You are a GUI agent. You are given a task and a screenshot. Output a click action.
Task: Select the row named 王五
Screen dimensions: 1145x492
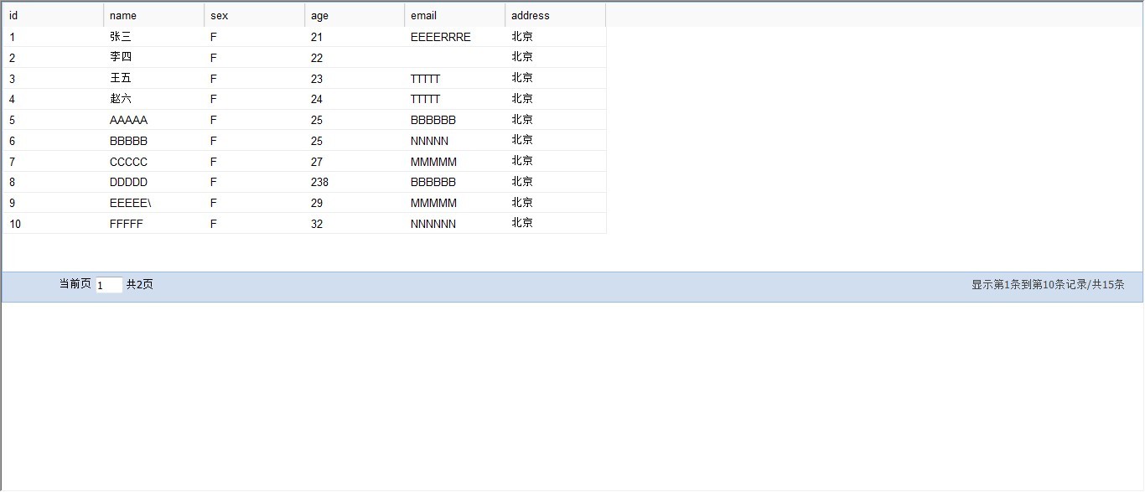coord(121,79)
